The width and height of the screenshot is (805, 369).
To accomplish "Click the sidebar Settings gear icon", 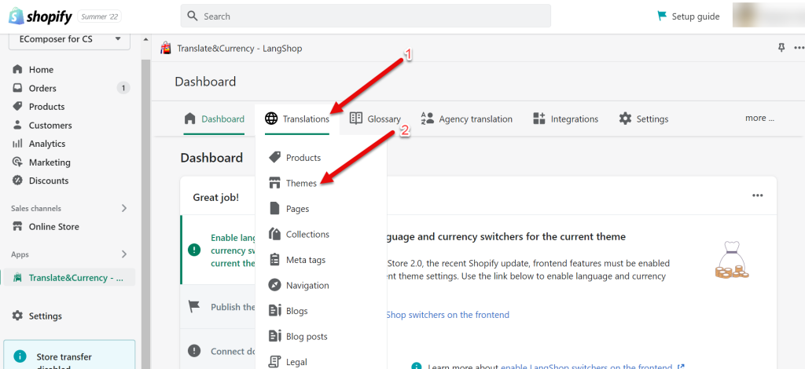I will tap(17, 316).
